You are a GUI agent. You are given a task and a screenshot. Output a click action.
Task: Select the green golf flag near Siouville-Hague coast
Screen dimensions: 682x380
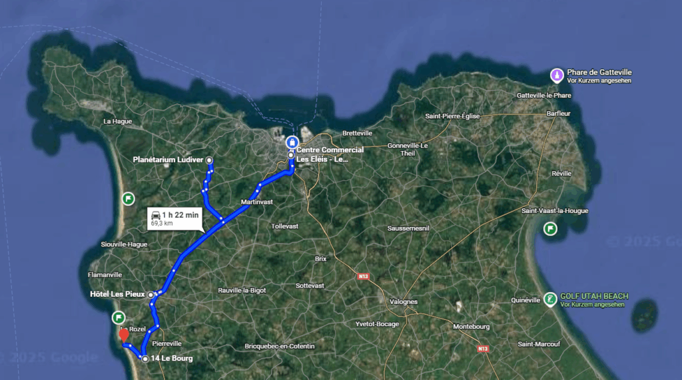click(128, 199)
